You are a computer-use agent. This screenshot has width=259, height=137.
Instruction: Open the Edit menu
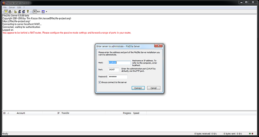(19, 8)
